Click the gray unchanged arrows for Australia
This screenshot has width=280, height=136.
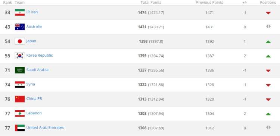pos(268,26)
